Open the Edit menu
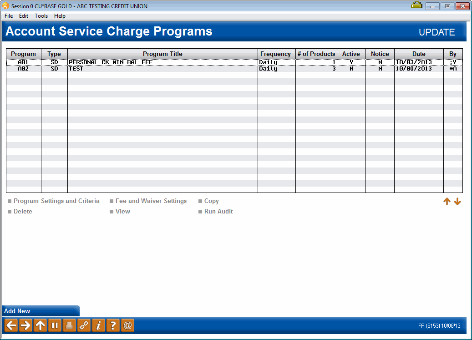Viewport: 472px width, 340px height. [23, 15]
